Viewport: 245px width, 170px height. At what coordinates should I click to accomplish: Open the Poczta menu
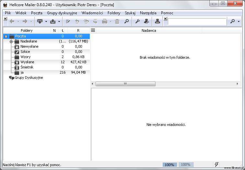37,13
